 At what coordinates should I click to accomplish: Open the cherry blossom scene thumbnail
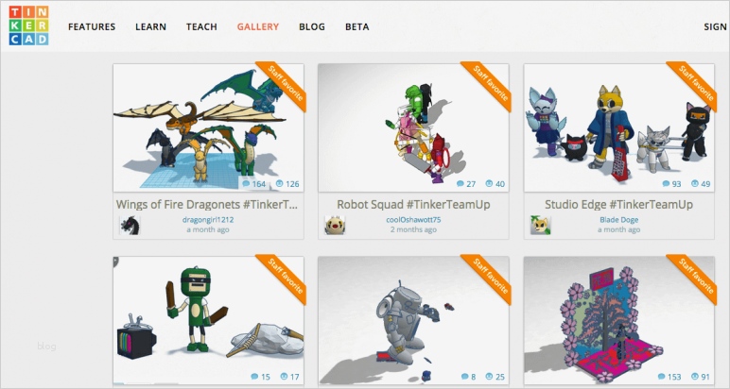click(x=619, y=320)
